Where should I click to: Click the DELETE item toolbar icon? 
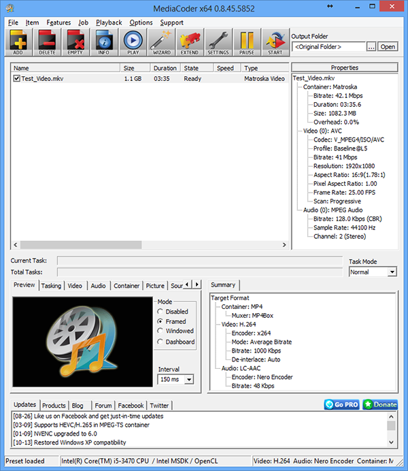pos(47,42)
